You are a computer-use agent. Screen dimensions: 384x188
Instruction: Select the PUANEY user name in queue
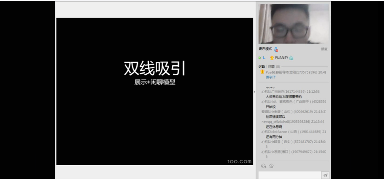pyautogui.click(x=281, y=58)
